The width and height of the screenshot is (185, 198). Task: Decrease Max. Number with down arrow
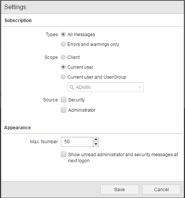[96, 144]
